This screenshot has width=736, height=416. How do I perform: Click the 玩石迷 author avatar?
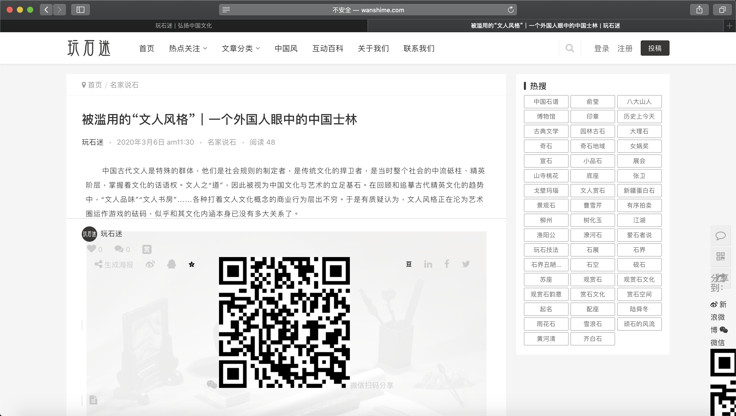pyautogui.click(x=89, y=234)
